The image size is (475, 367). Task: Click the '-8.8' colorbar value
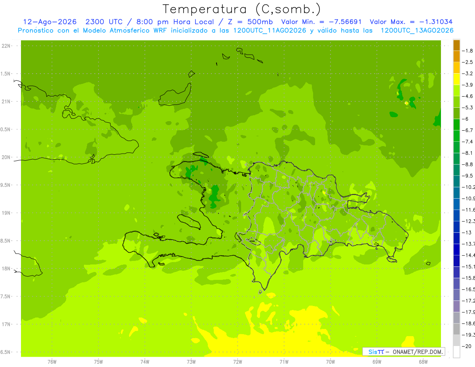[468, 164]
